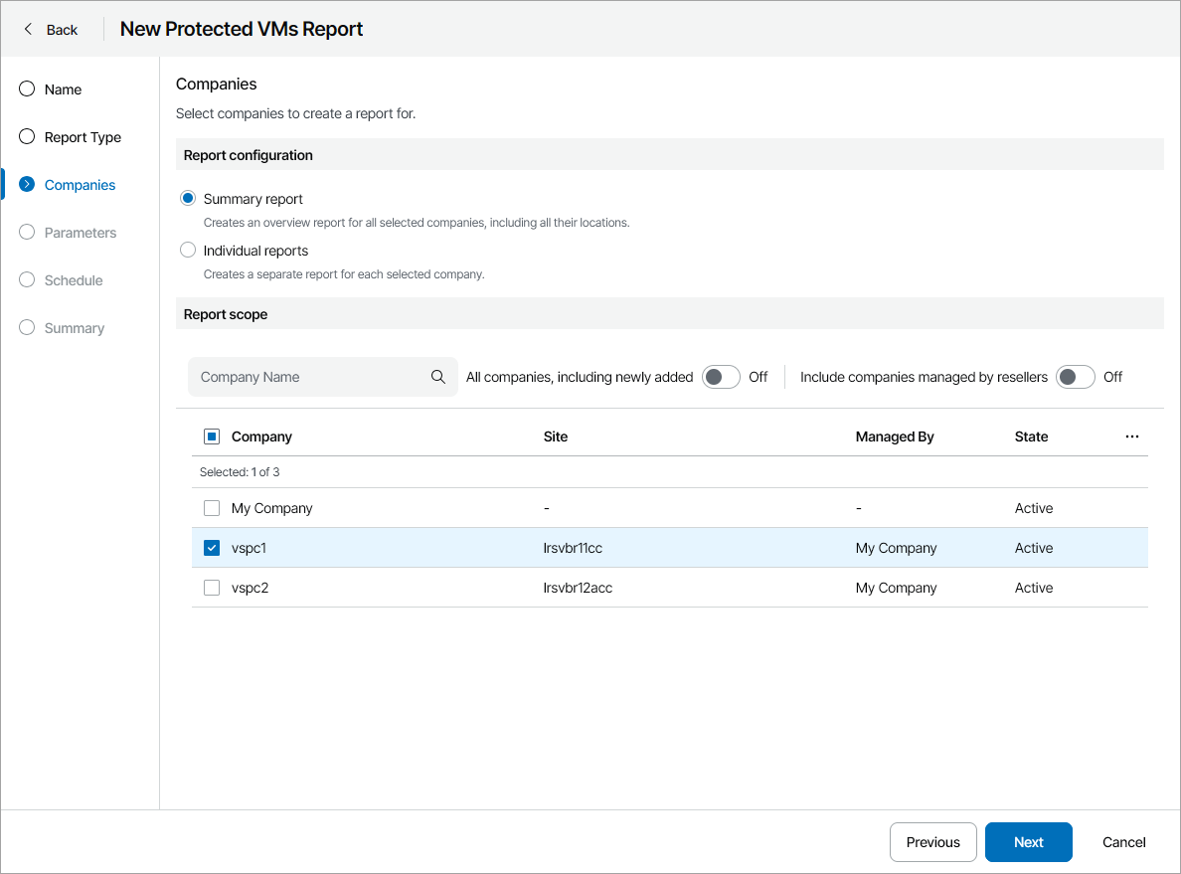Image resolution: width=1181 pixels, height=874 pixels.
Task: Jump to the Schedule step
Action: pos(74,280)
